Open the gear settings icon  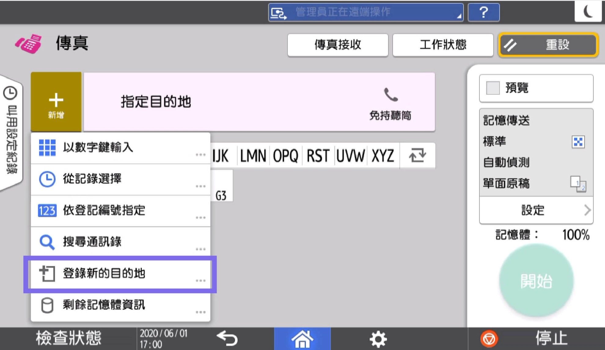pos(378,339)
